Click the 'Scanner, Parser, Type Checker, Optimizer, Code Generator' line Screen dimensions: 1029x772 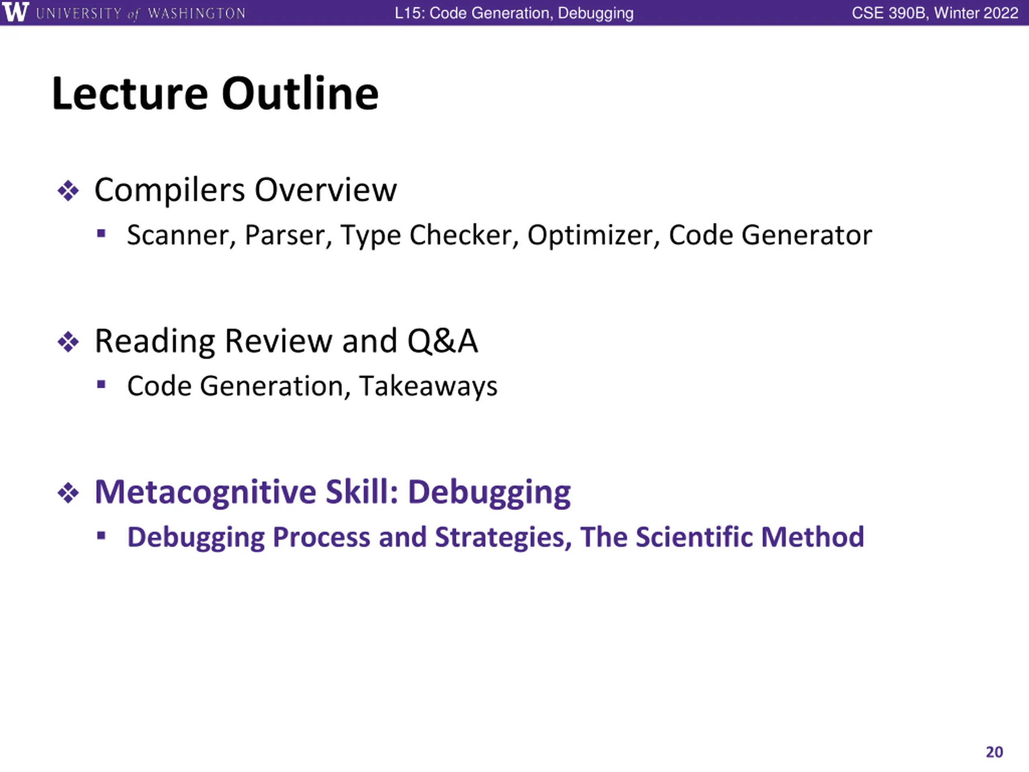tap(500, 236)
